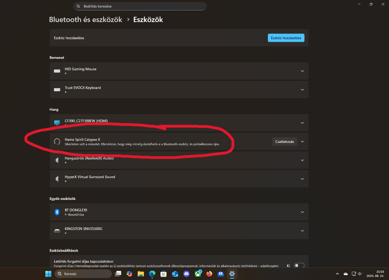Click the Egyéb eszközök section heading
The image size is (389, 280).
pos(62,199)
